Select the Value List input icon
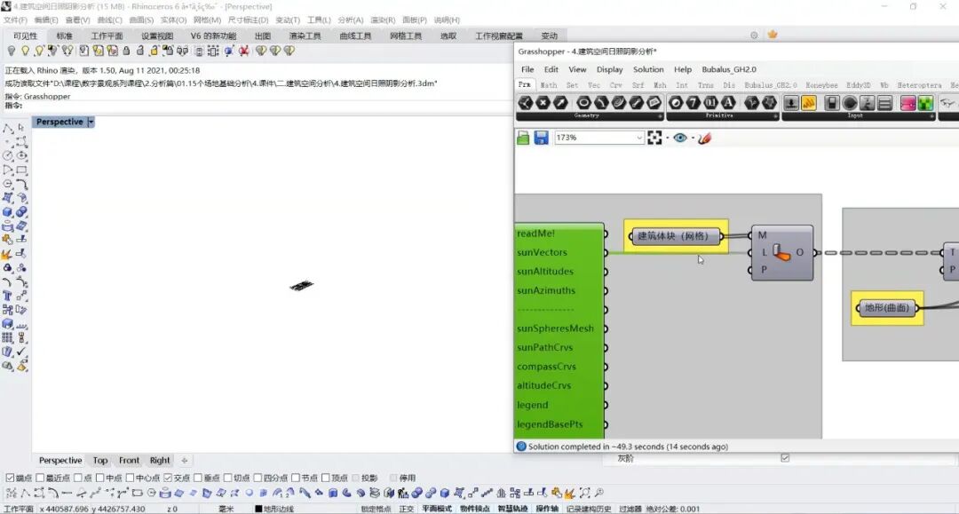959x514 pixels. tap(885, 103)
